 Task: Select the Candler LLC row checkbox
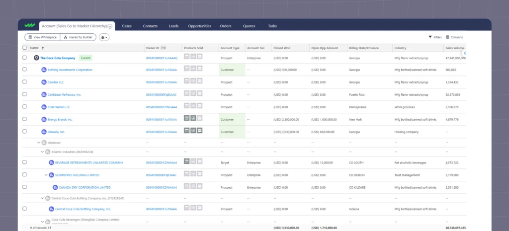coord(24,82)
